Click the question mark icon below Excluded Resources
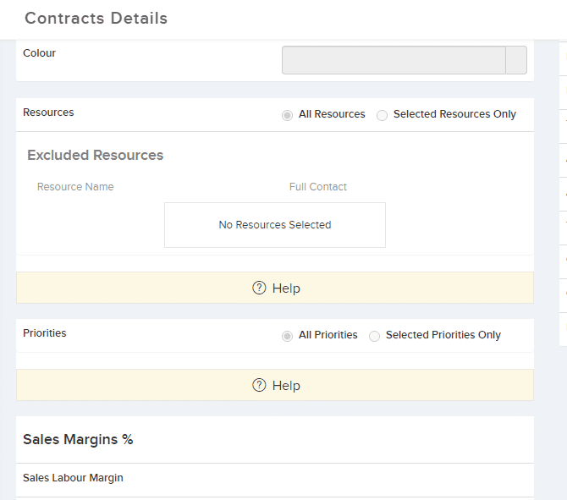 tap(259, 288)
